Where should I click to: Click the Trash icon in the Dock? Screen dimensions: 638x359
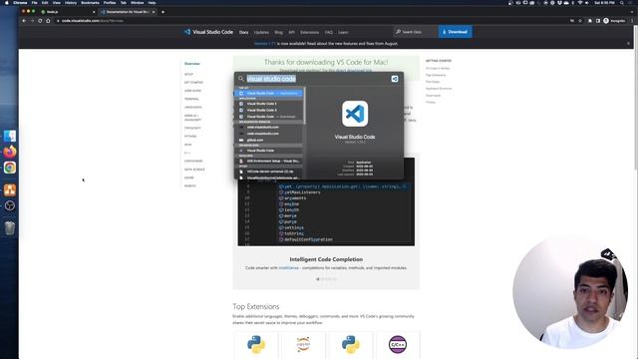[x=10, y=228]
